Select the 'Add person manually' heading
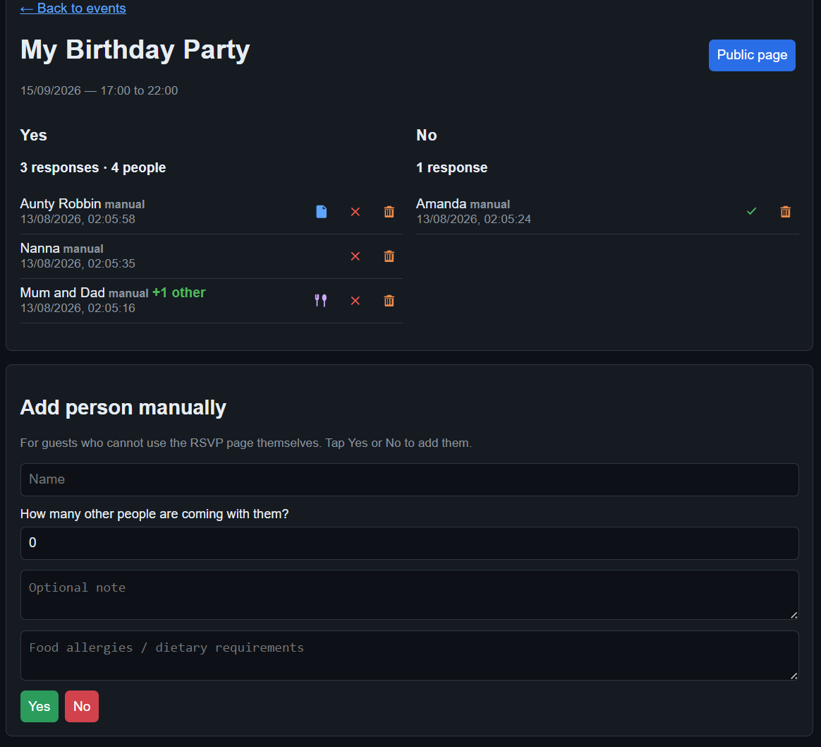Image resolution: width=821 pixels, height=747 pixels. coord(123,407)
